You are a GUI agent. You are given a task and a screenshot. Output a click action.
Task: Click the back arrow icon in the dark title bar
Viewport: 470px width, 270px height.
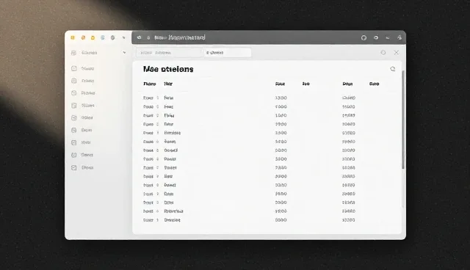(x=139, y=37)
